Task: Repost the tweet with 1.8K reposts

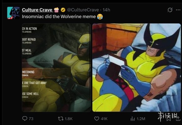Action: coord(60,119)
